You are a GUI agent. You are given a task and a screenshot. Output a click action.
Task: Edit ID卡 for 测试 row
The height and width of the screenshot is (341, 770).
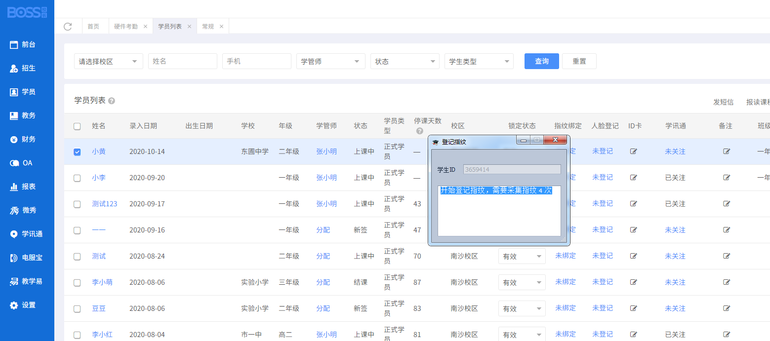[x=634, y=256]
